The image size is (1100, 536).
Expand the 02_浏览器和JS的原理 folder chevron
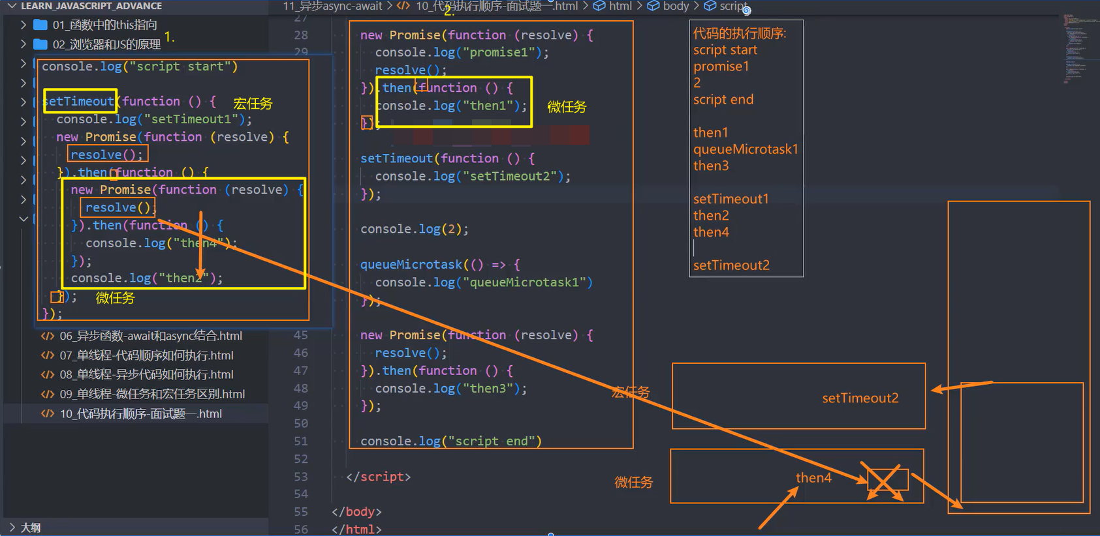tap(24, 44)
